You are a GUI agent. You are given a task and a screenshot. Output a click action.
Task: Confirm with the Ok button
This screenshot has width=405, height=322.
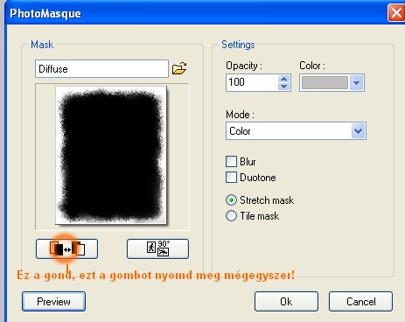[x=286, y=301]
